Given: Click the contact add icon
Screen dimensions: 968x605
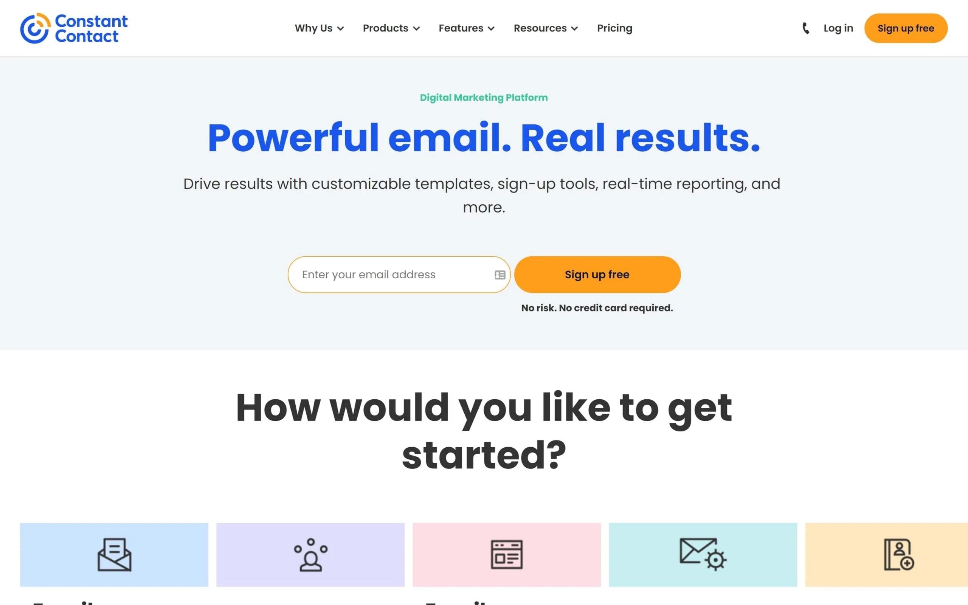Looking at the screenshot, I should [899, 554].
